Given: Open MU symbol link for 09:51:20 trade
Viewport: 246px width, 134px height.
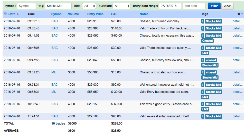Looking at the screenshot, I should coord(54,72).
